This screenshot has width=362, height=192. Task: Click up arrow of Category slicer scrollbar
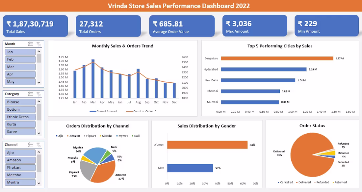(39, 101)
